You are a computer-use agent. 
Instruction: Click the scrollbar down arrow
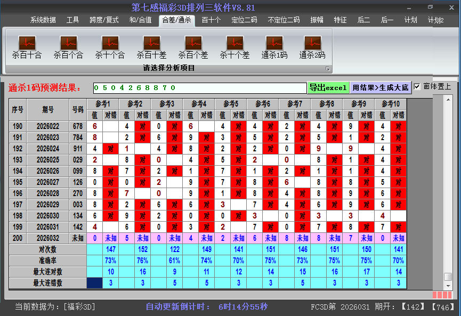(x=448, y=286)
